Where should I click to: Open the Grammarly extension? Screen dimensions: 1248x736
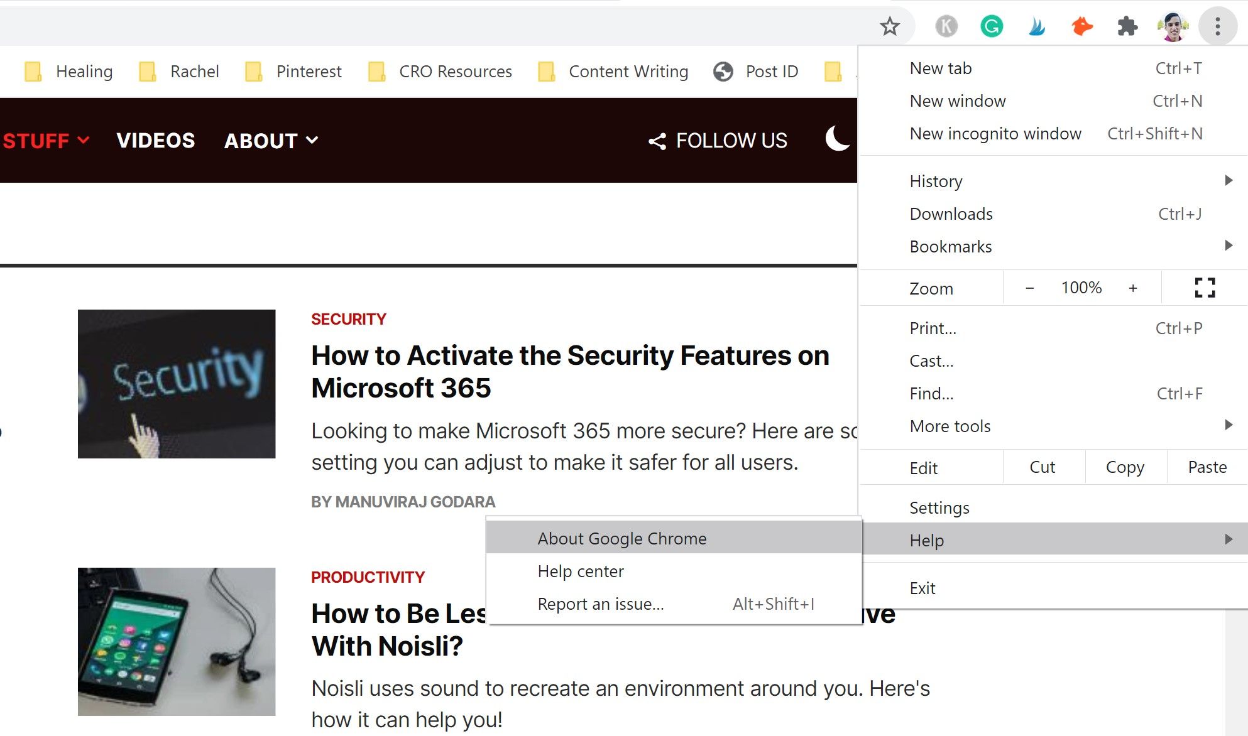pyautogui.click(x=992, y=26)
